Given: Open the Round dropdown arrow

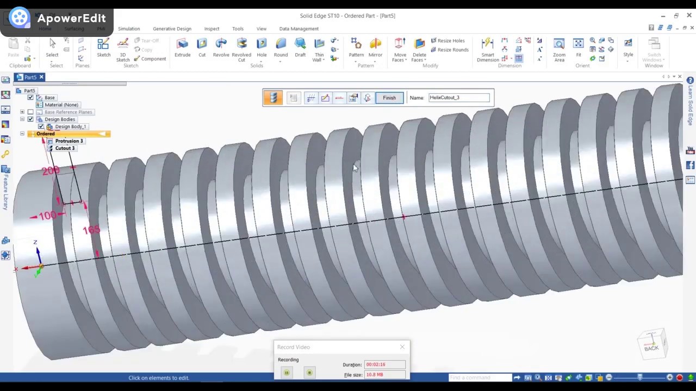Looking at the screenshot, I should coord(281,60).
